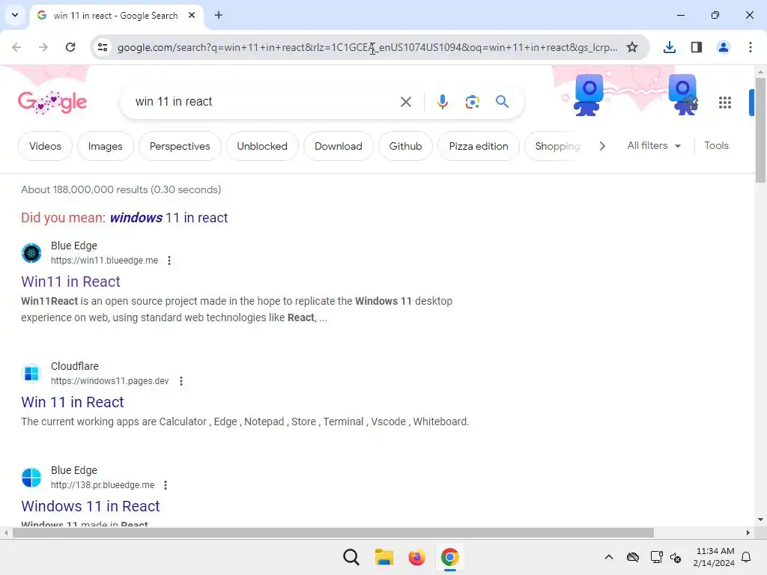Open more options for 138.pr.blueedge.me result
Screen dimensions: 767x575
(x=166, y=485)
